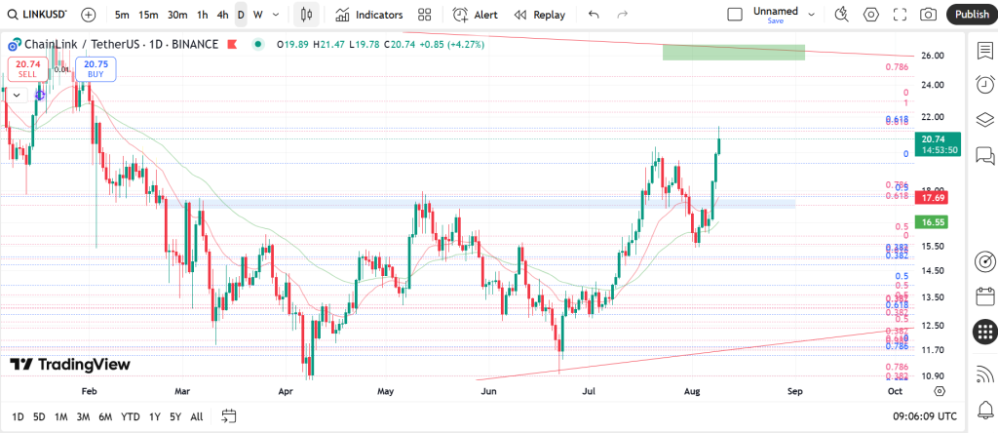Open the economic calendar panel

(984, 296)
